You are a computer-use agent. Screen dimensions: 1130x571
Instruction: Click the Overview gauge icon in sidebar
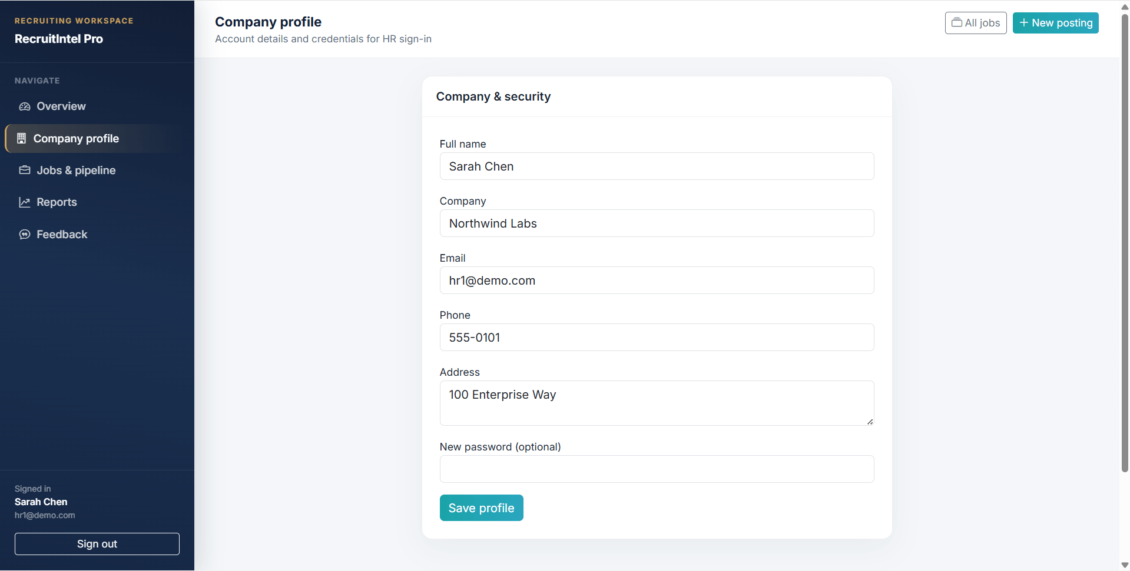(x=25, y=106)
